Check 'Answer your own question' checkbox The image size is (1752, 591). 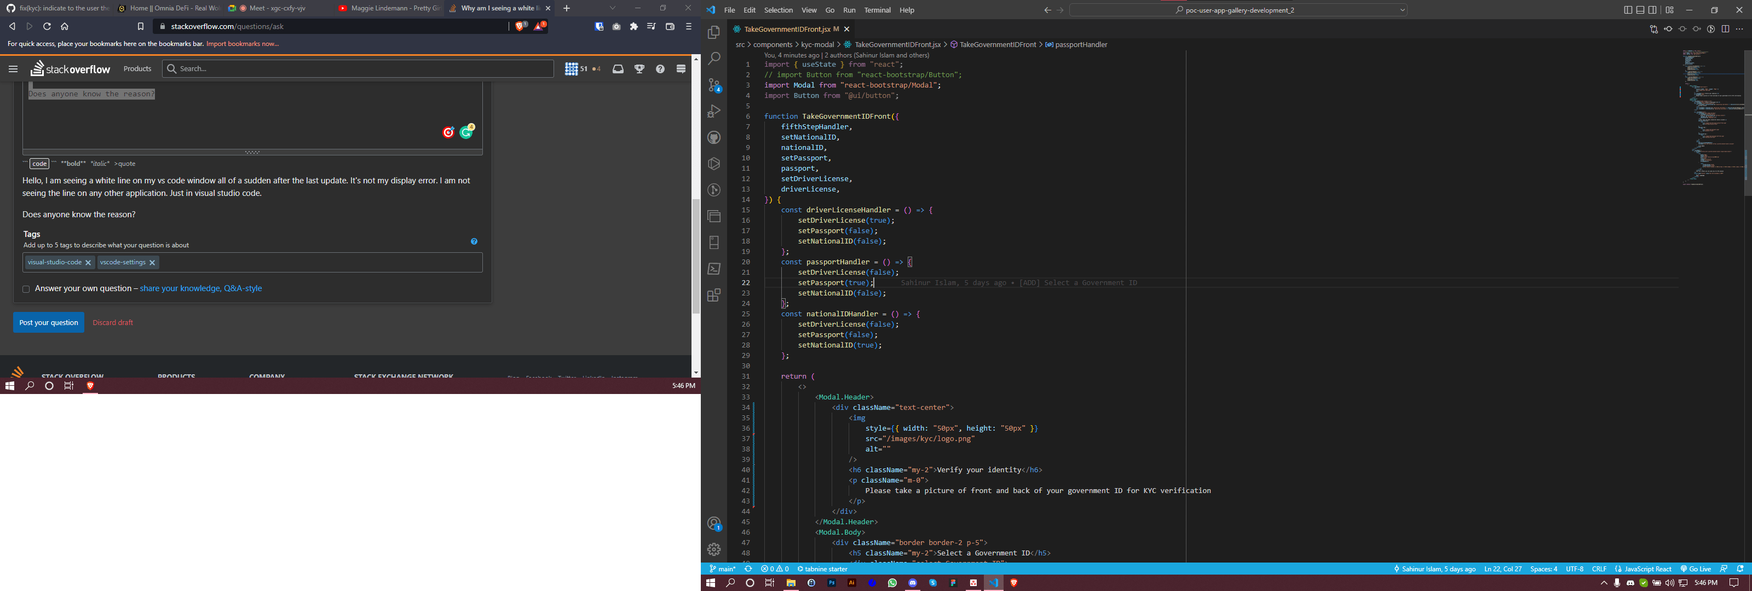tap(26, 289)
